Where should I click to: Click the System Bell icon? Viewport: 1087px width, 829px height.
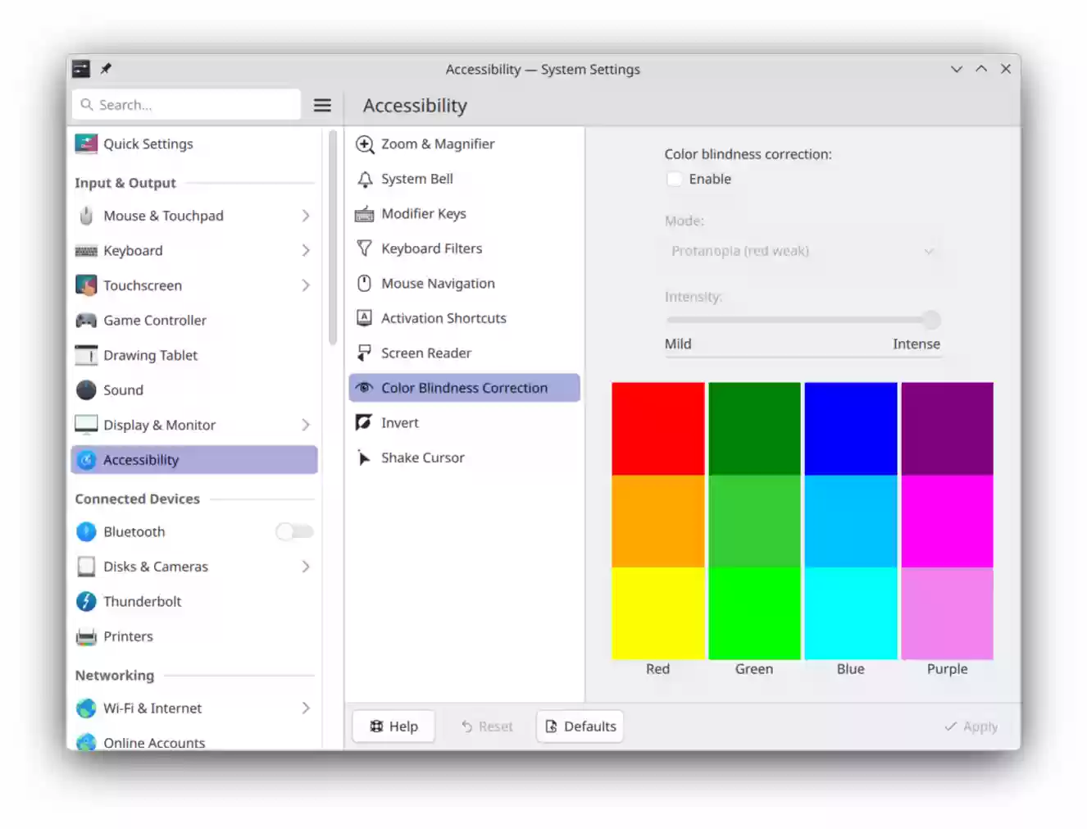tap(364, 179)
